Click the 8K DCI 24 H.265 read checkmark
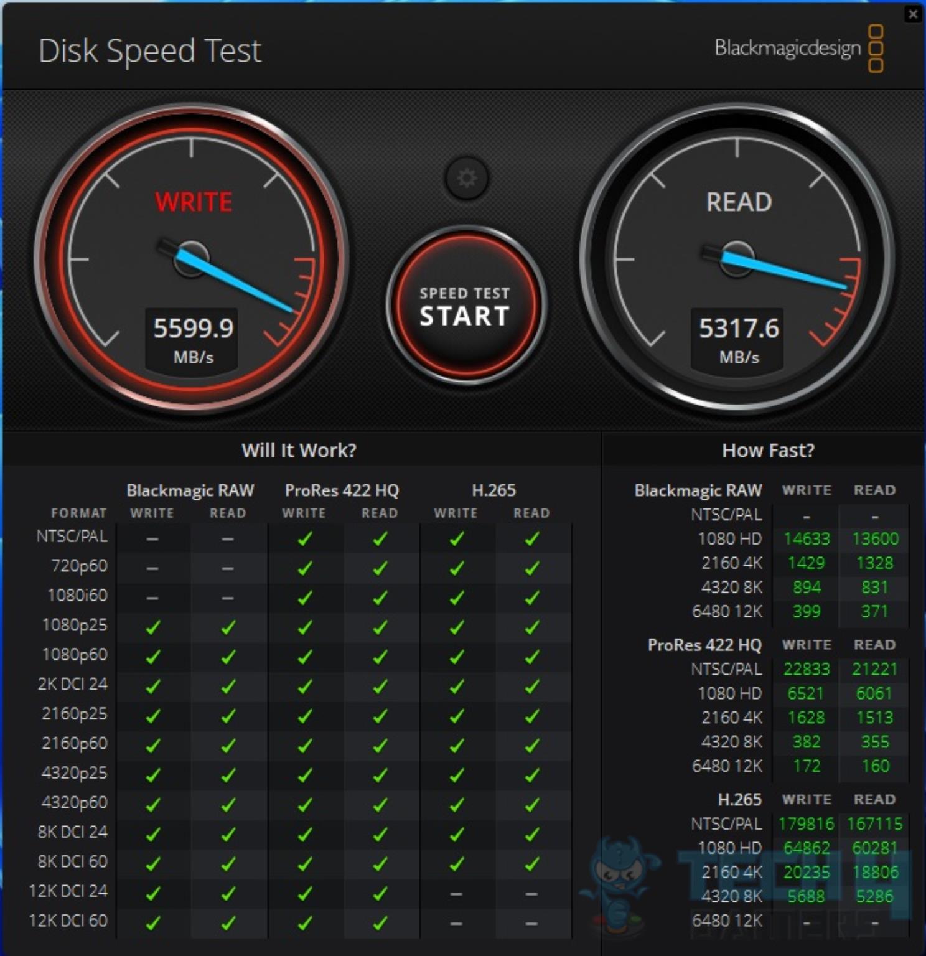 (532, 835)
